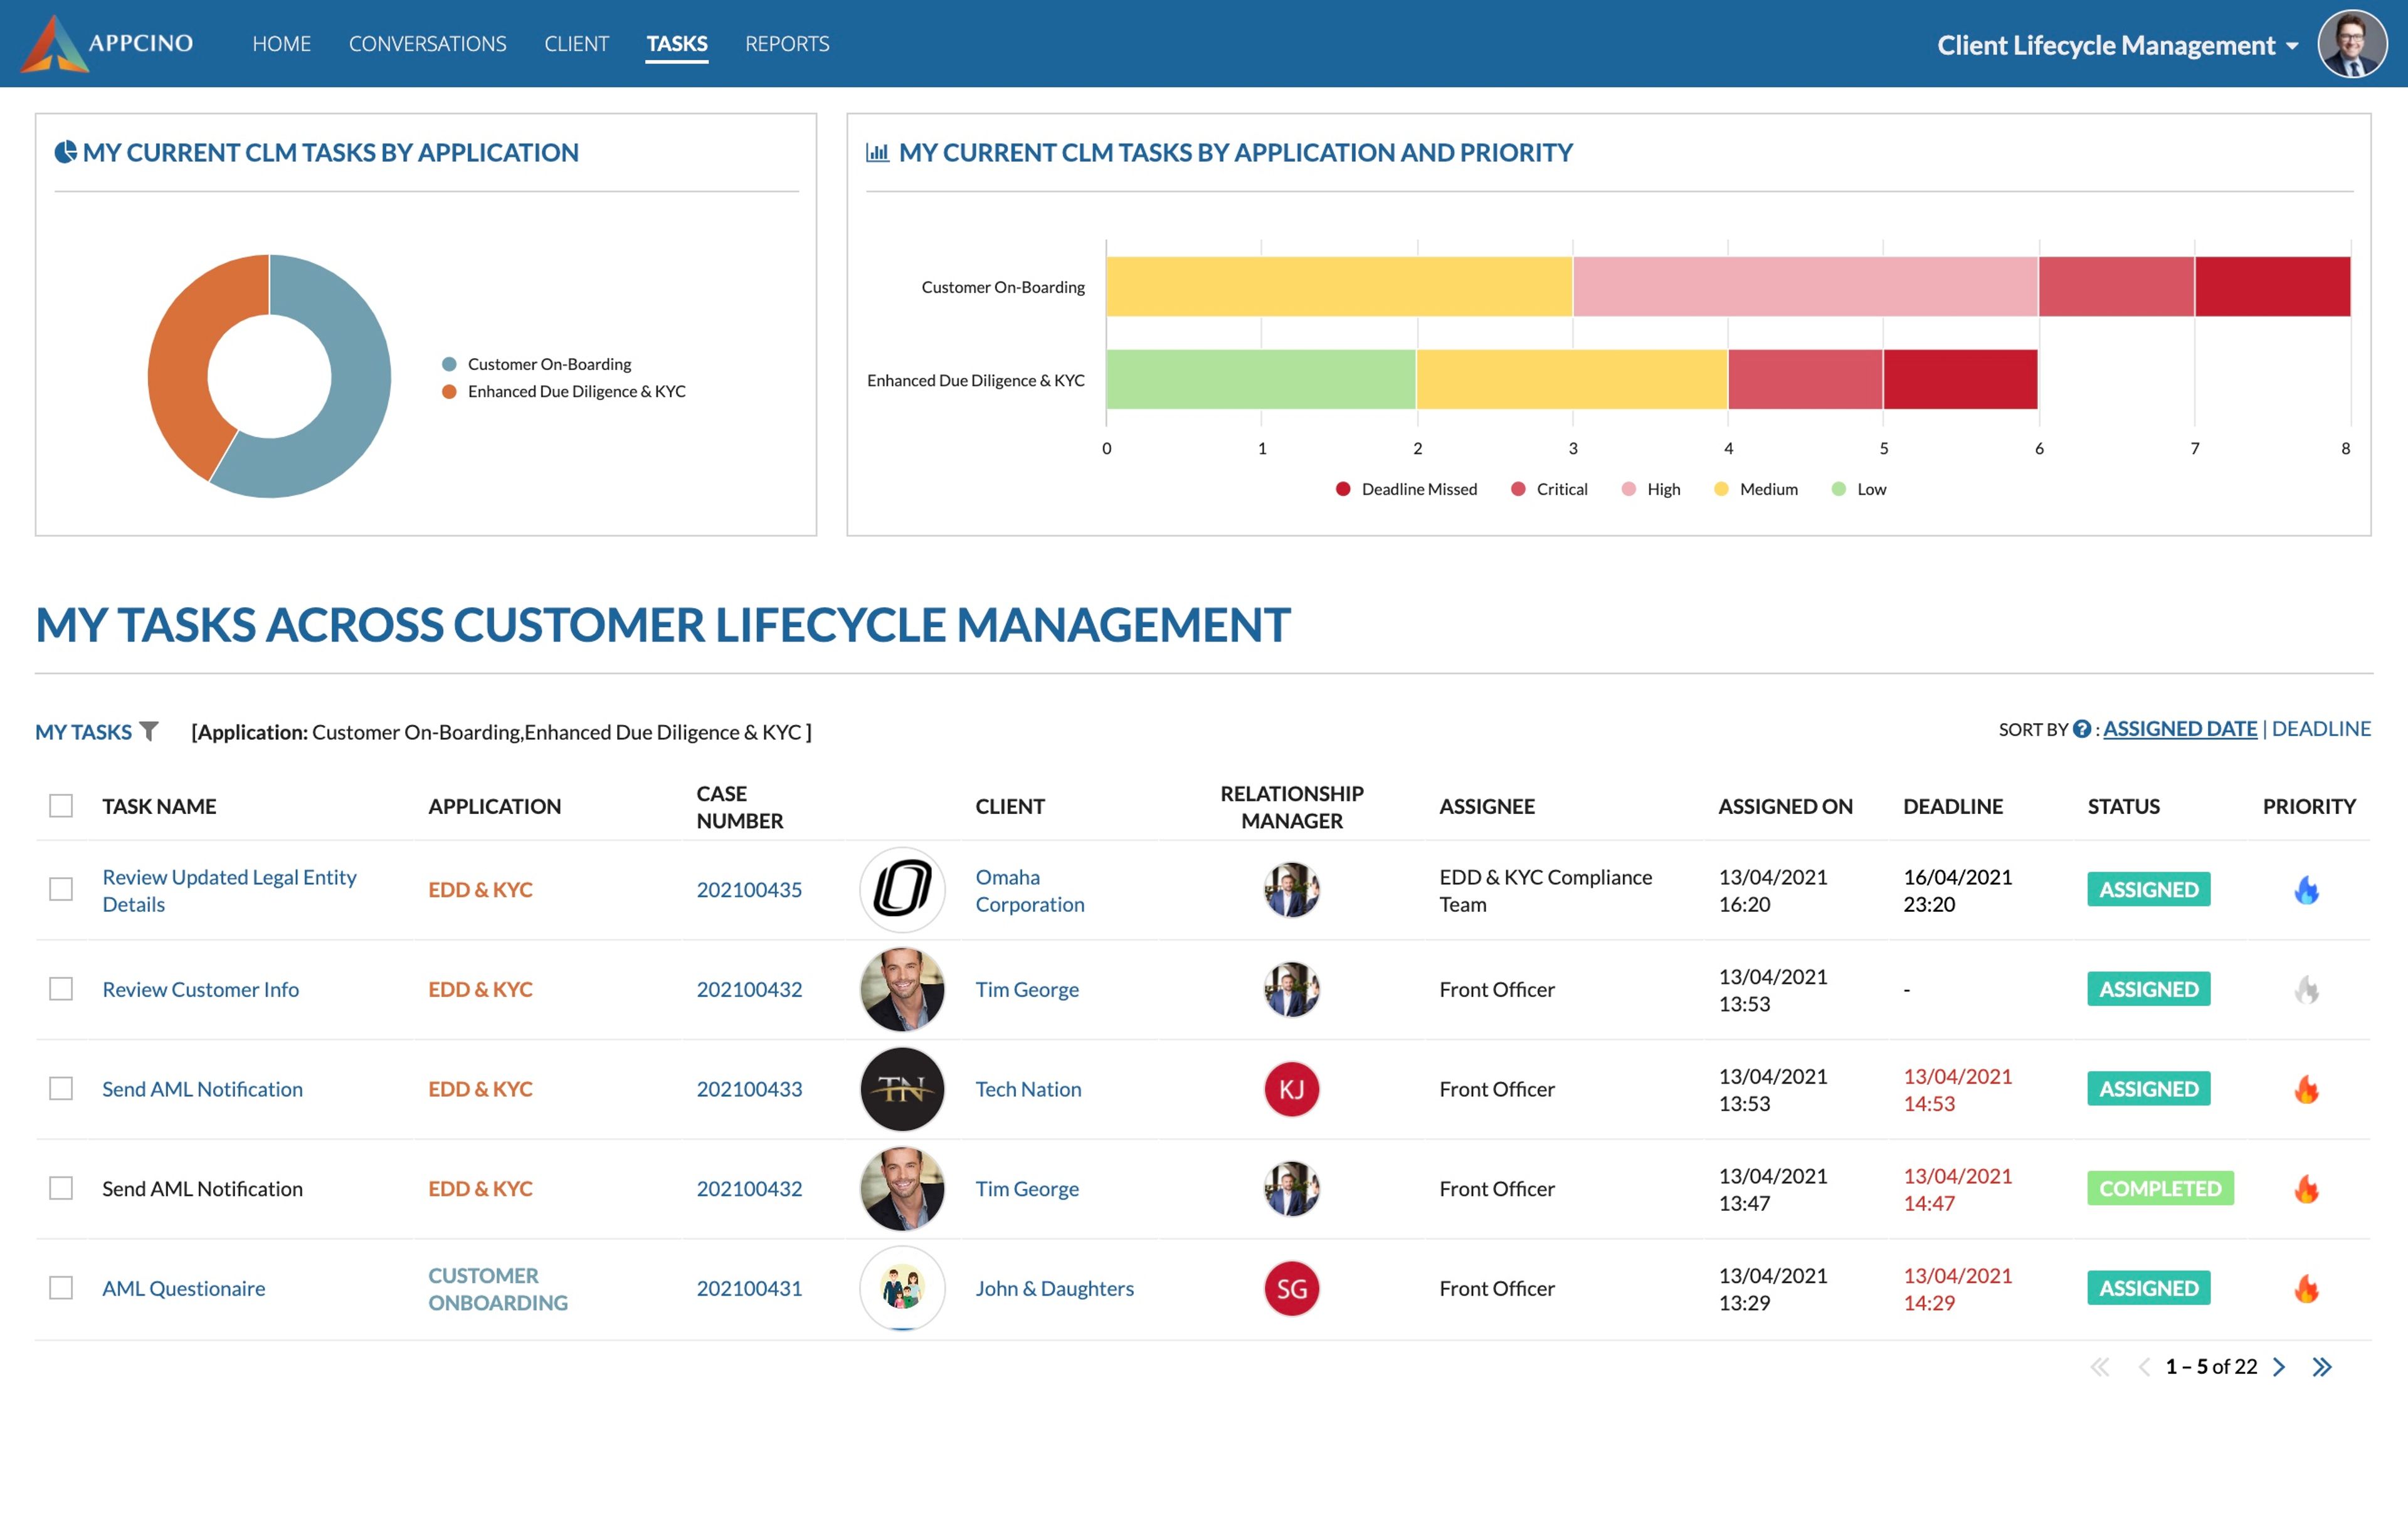Image resolution: width=2408 pixels, height=1522 pixels.
Task: Click the Appcino logo
Action: coord(107,43)
